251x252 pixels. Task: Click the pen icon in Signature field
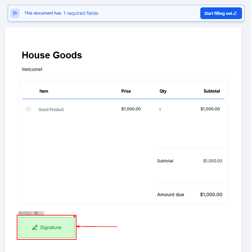tap(35, 227)
